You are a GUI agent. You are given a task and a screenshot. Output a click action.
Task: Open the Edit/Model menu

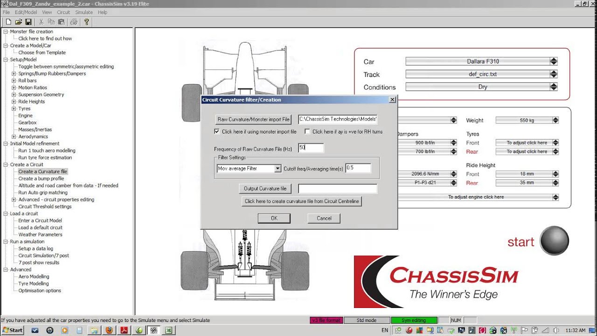26,12
